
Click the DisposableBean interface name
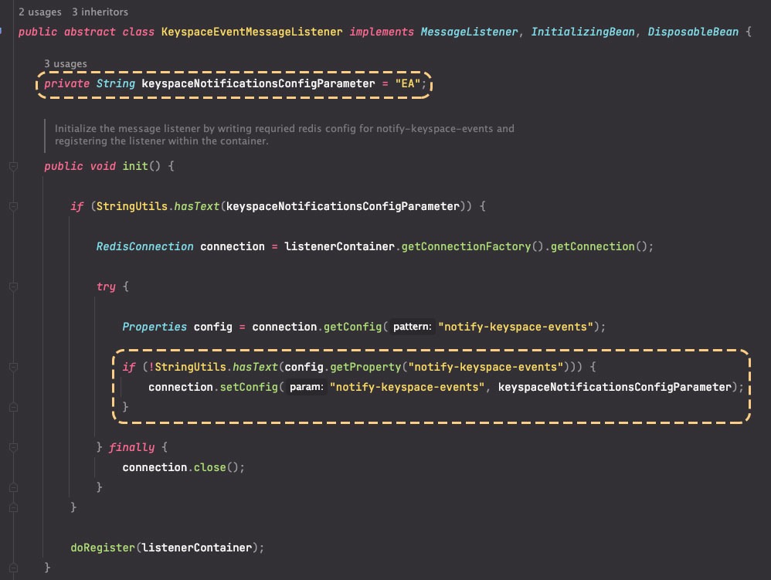pyautogui.click(x=693, y=32)
